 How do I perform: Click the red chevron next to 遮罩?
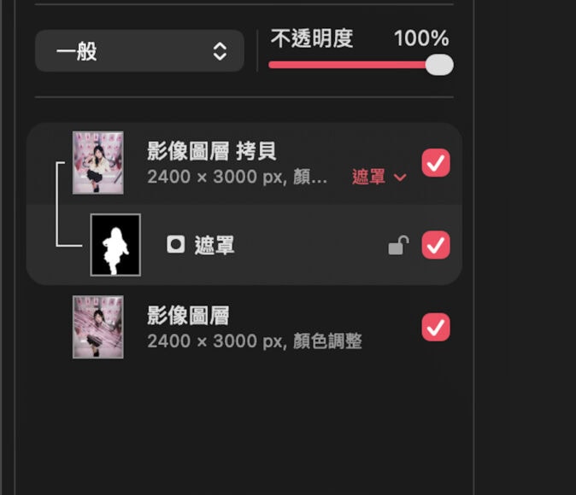[x=400, y=178]
